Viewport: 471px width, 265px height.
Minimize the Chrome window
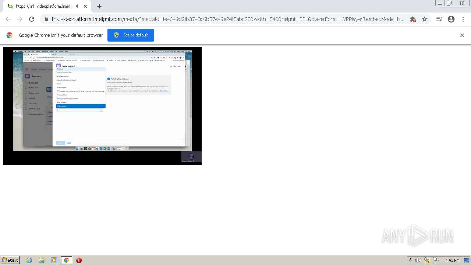(440, 3)
